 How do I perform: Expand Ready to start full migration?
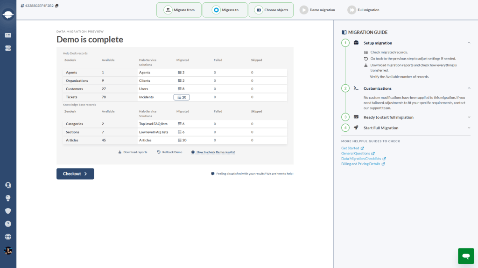click(469, 117)
